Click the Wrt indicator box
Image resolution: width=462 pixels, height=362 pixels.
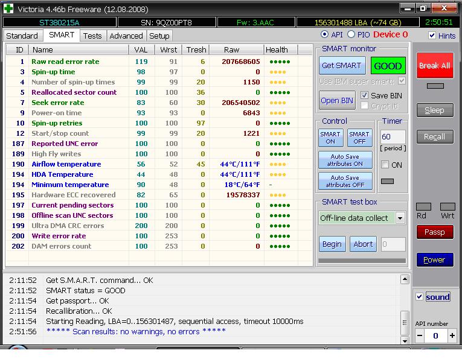coord(448,206)
